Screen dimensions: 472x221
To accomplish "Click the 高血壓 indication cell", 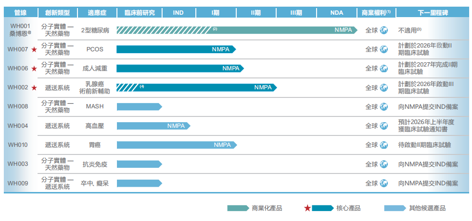I will [95, 126].
